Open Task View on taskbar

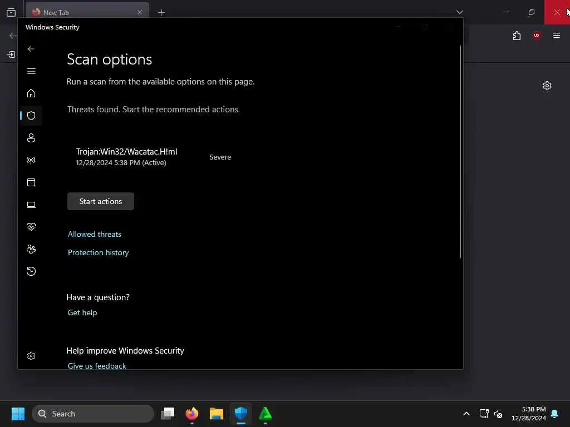pyautogui.click(x=168, y=413)
